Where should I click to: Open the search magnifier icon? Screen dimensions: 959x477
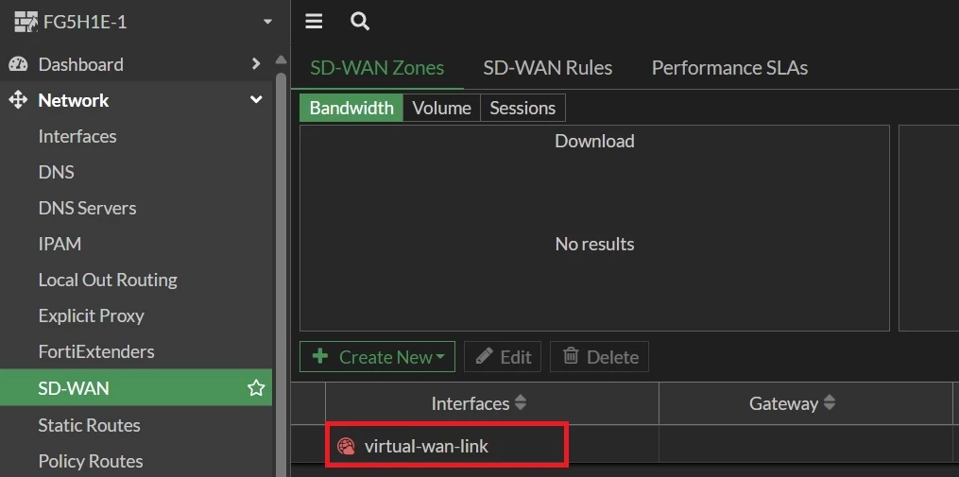click(360, 22)
